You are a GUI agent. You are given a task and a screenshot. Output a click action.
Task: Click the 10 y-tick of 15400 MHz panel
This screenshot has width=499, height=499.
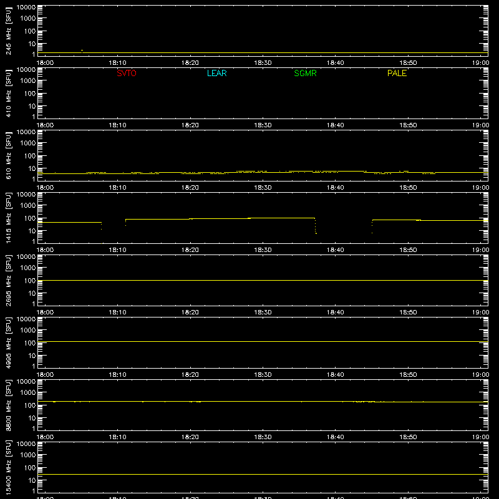32,480
